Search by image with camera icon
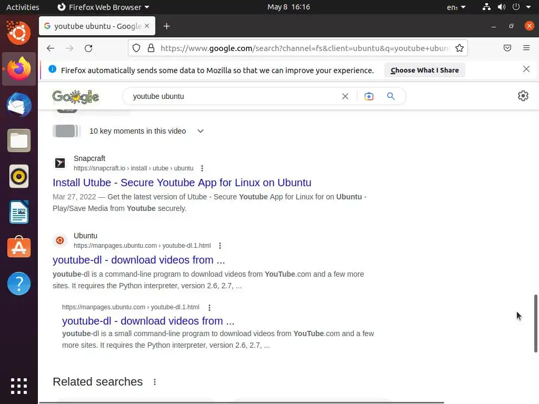This screenshot has height=404, width=539. (369, 97)
